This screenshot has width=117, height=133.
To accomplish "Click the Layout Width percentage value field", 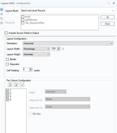I will [54, 49].
